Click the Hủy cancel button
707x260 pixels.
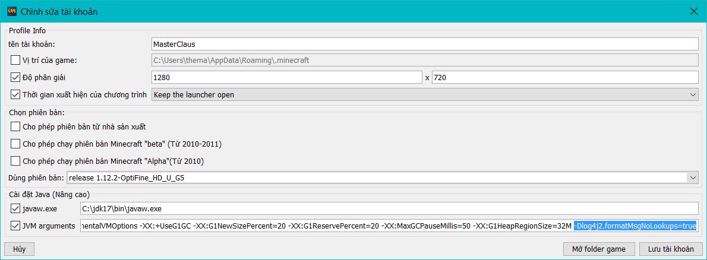20,249
